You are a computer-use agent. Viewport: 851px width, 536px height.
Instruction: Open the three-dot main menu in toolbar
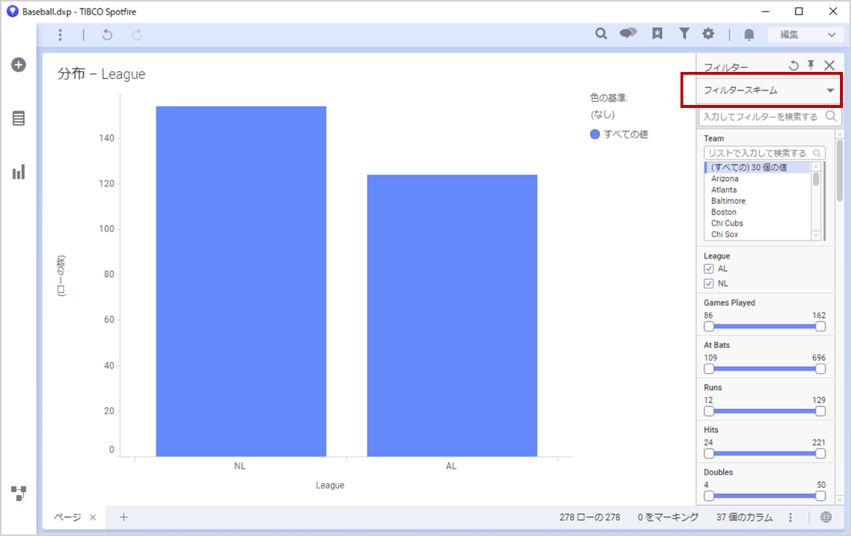(x=60, y=35)
